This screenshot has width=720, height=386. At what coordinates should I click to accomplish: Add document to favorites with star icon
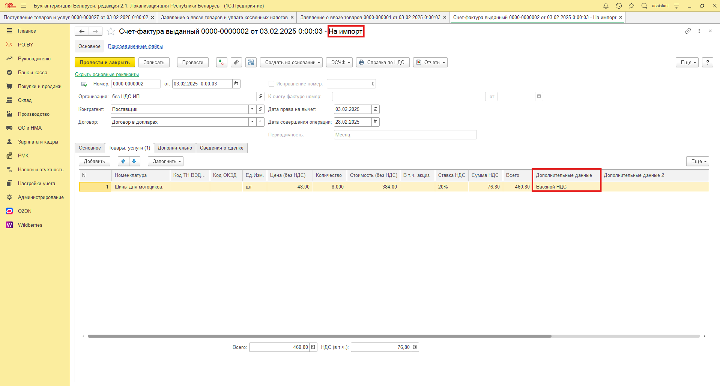coord(111,31)
